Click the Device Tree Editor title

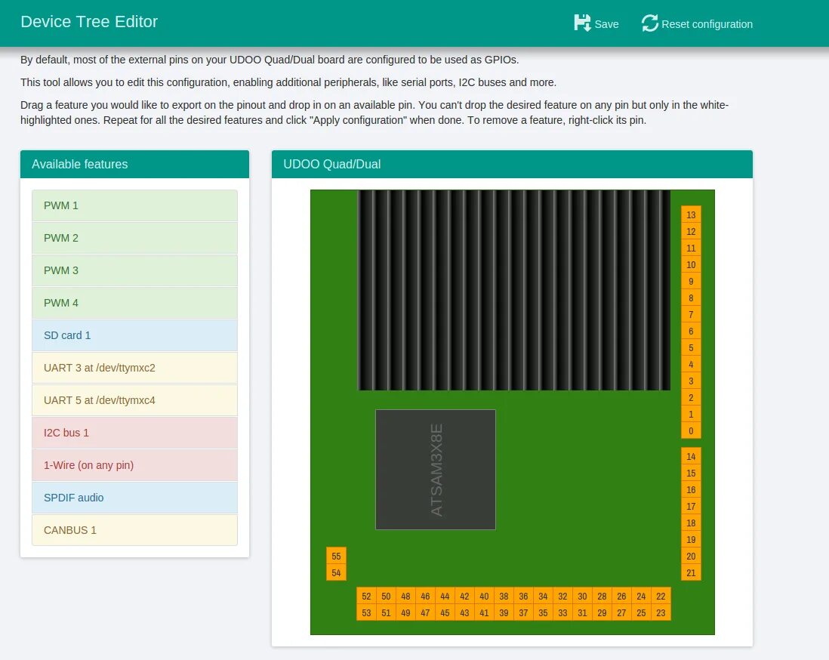point(89,22)
